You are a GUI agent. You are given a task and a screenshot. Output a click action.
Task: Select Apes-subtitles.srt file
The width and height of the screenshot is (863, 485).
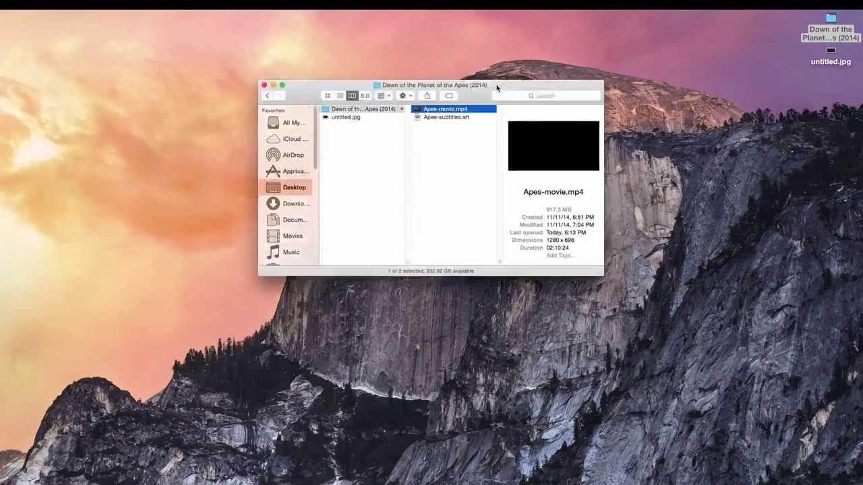pos(454,117)
